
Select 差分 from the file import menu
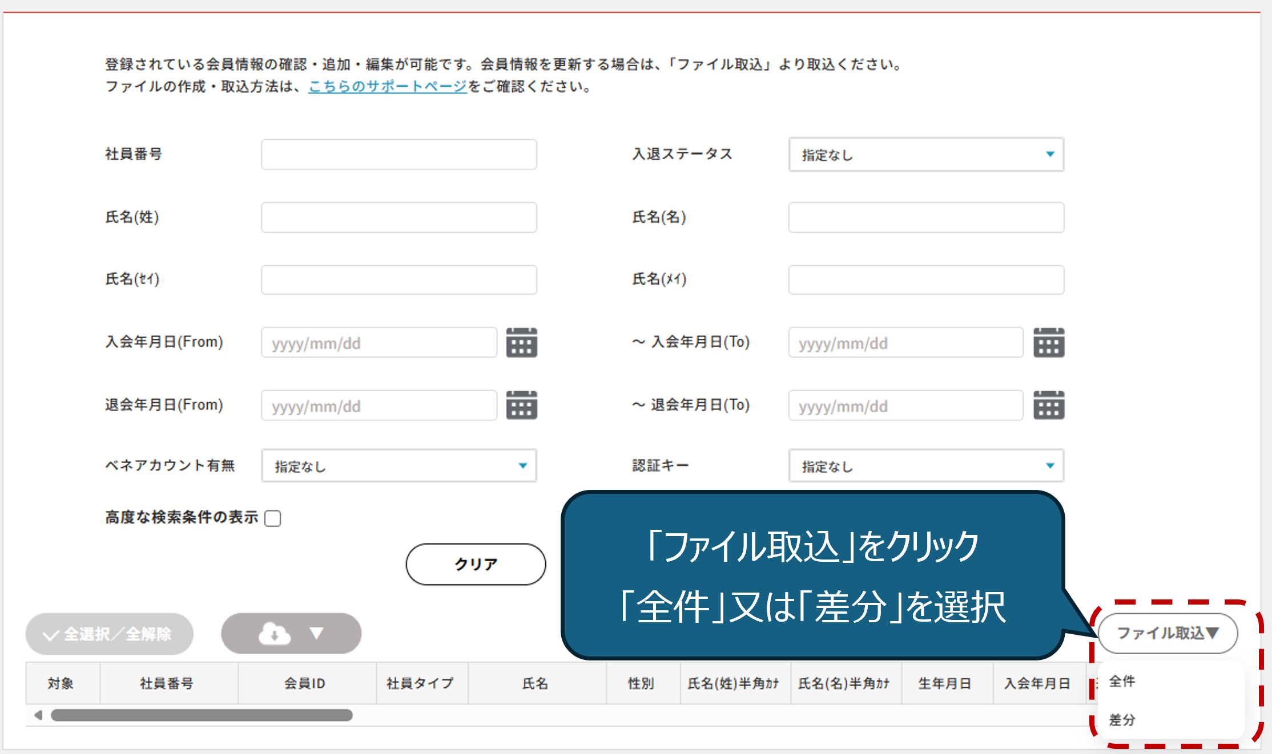click(x=1122, y=720)
